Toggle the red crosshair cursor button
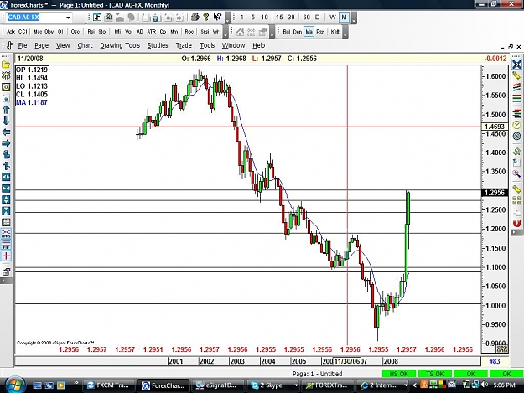The height and width of the screenshot is (393, 524). [x=6, y=256]
